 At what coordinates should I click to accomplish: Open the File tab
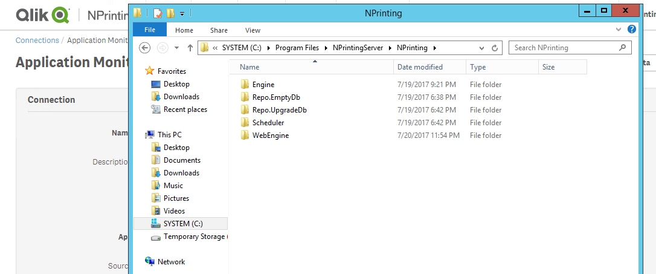(x=150, y=30)
